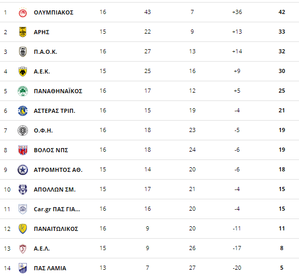
Task: Click the ΑΠΟΛΛΩΝ ΣΜ. team crest
Action: [x=23, y=189]
